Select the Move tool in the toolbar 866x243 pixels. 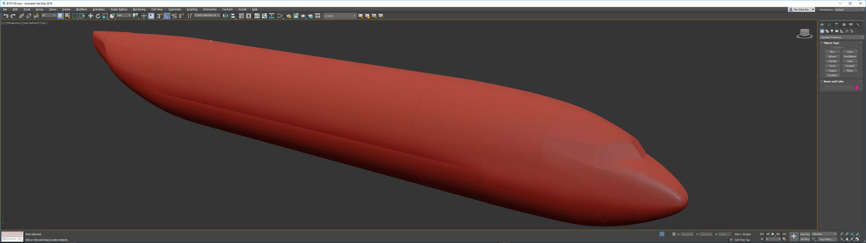[x=90, y=16]
